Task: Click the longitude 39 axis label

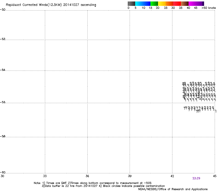Action: click(130, 176)
